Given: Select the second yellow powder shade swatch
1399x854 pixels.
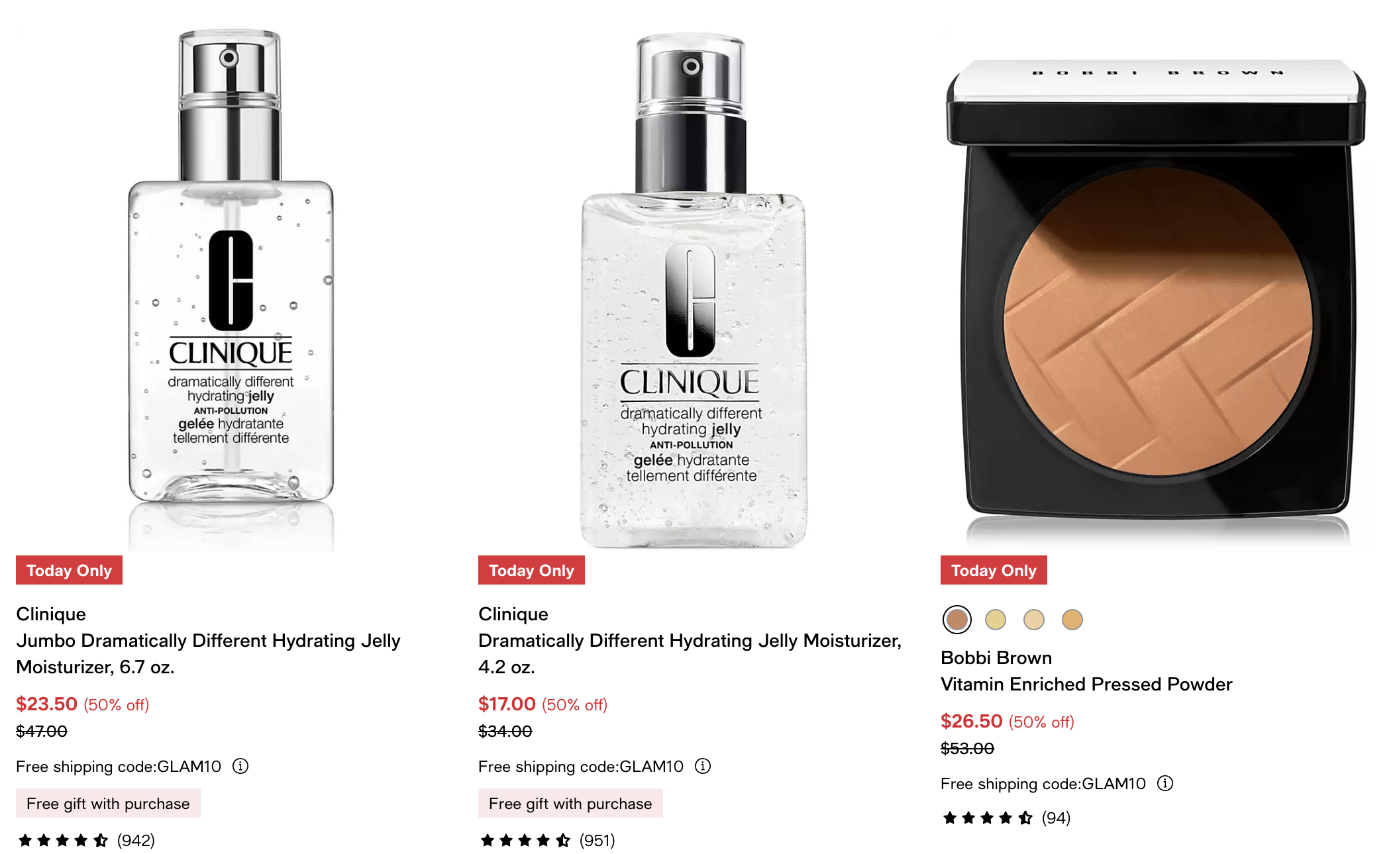Looking at the screenshot, I should 996,620.
